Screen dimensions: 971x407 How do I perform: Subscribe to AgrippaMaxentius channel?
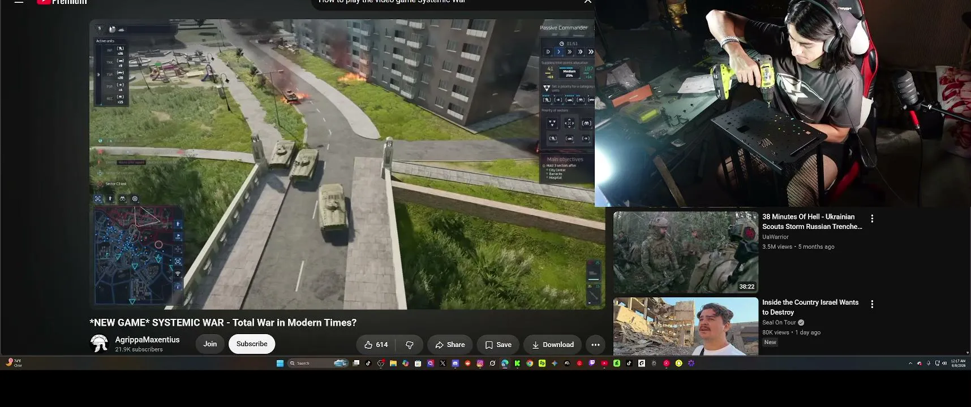252,344
